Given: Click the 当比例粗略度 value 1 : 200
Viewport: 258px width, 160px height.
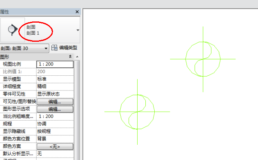Looking at the screenshot, I should pyautogui.click(x=55, y=117).
